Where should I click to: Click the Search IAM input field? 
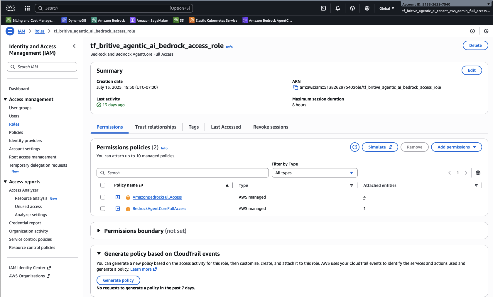[x=42, y=67]
